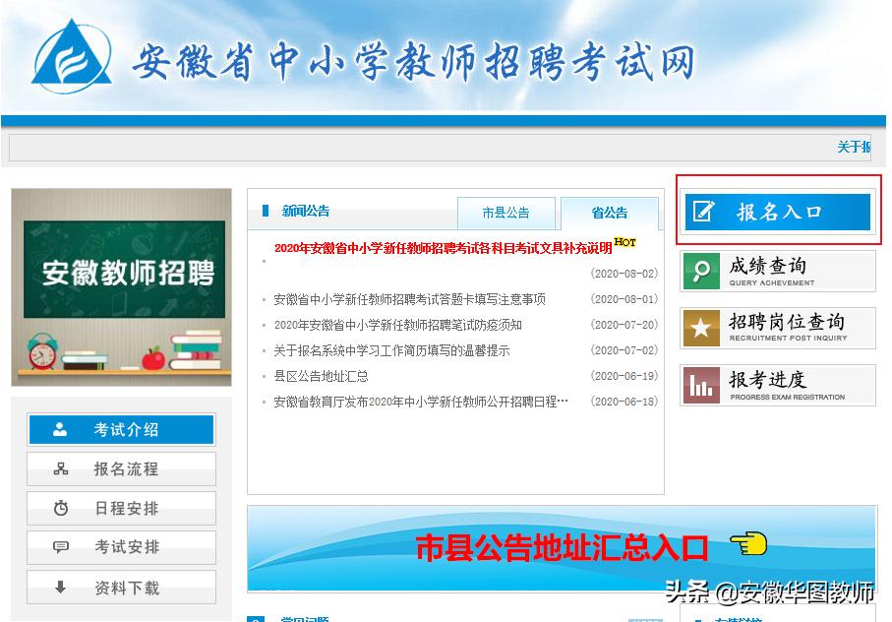Open the 考试文具补充说明 news article

[443, 248]
